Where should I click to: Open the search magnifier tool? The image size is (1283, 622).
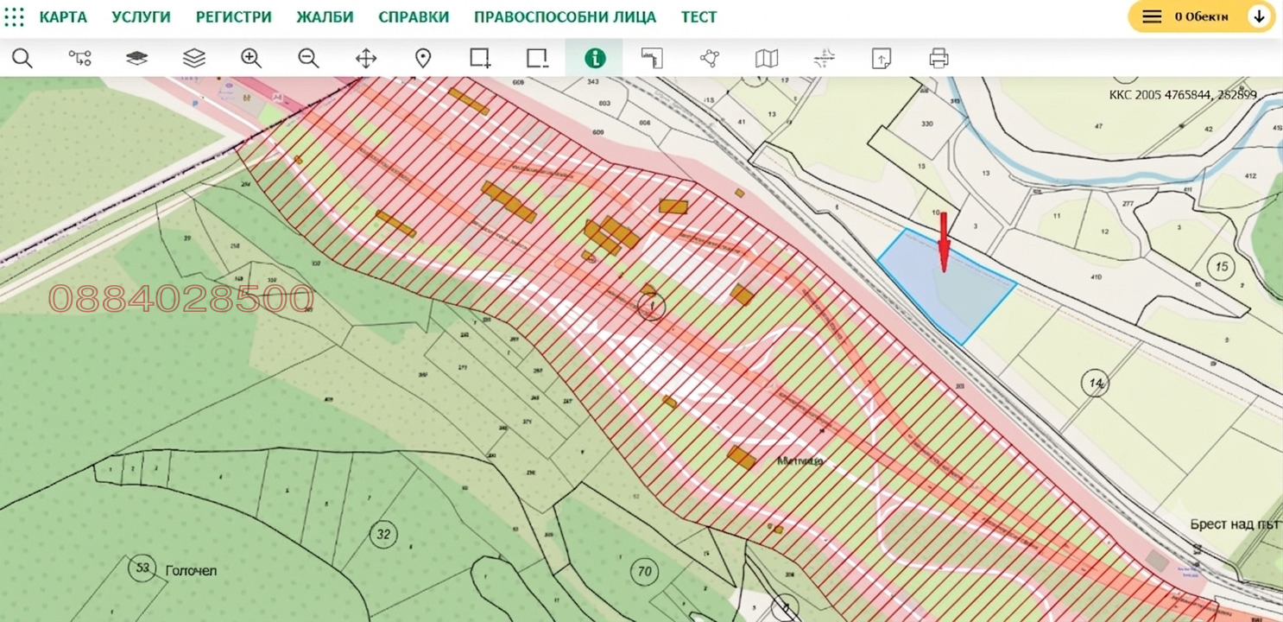point(22,58)
